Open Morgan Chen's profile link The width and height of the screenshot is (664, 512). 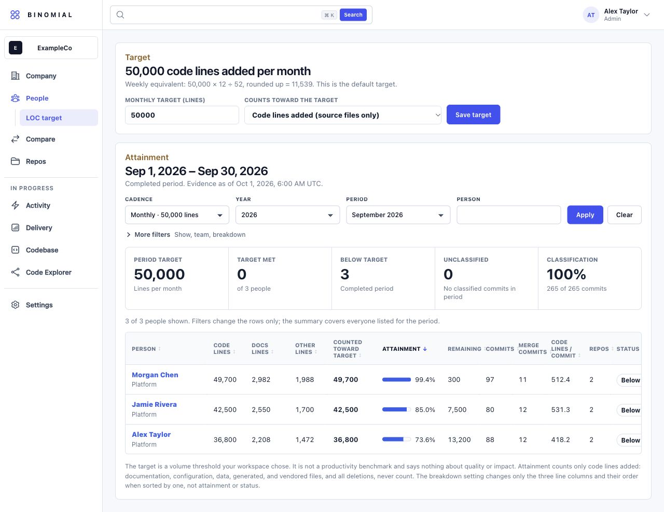click(155, 375)
